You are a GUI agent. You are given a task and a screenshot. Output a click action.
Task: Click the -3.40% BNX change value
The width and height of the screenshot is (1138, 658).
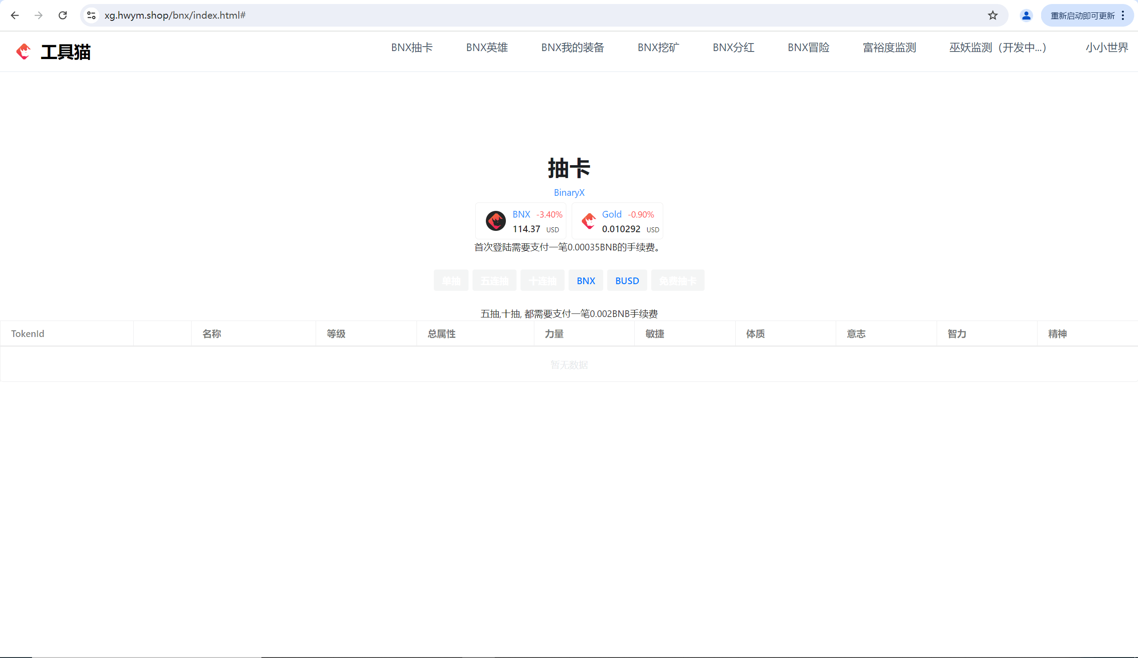coord(549,215)
